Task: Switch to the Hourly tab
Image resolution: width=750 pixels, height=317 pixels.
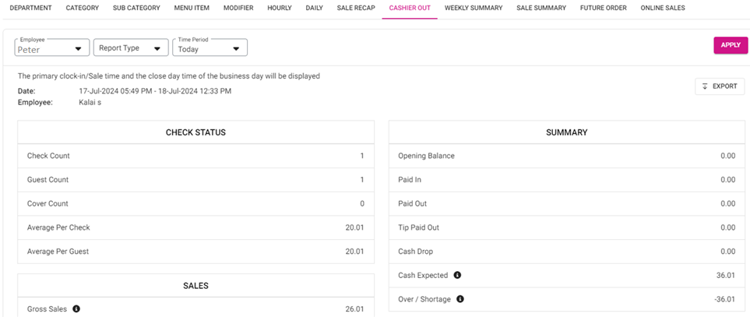Action: point(280,8)
